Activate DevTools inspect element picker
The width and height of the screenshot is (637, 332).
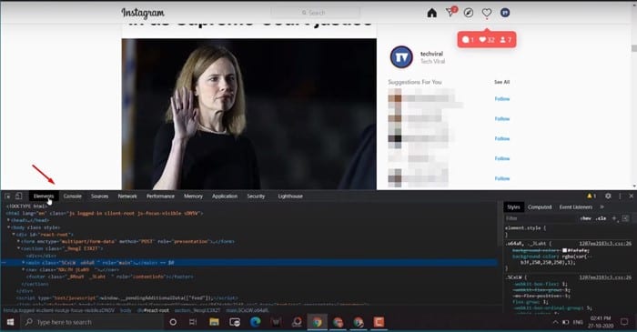pos(7,196)
